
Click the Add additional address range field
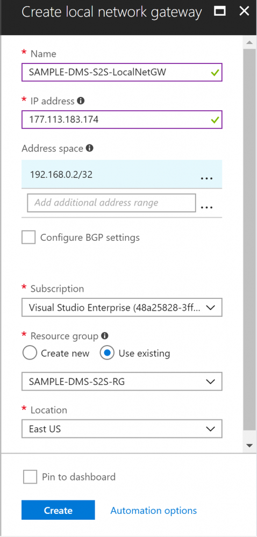[x=112, y=203]
